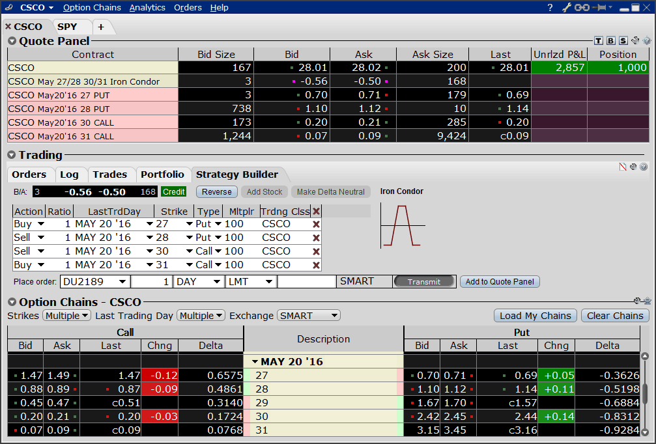Collapse the Quote Panel section
The width and height of the screenshot is (656, 444).
point(12,41)
